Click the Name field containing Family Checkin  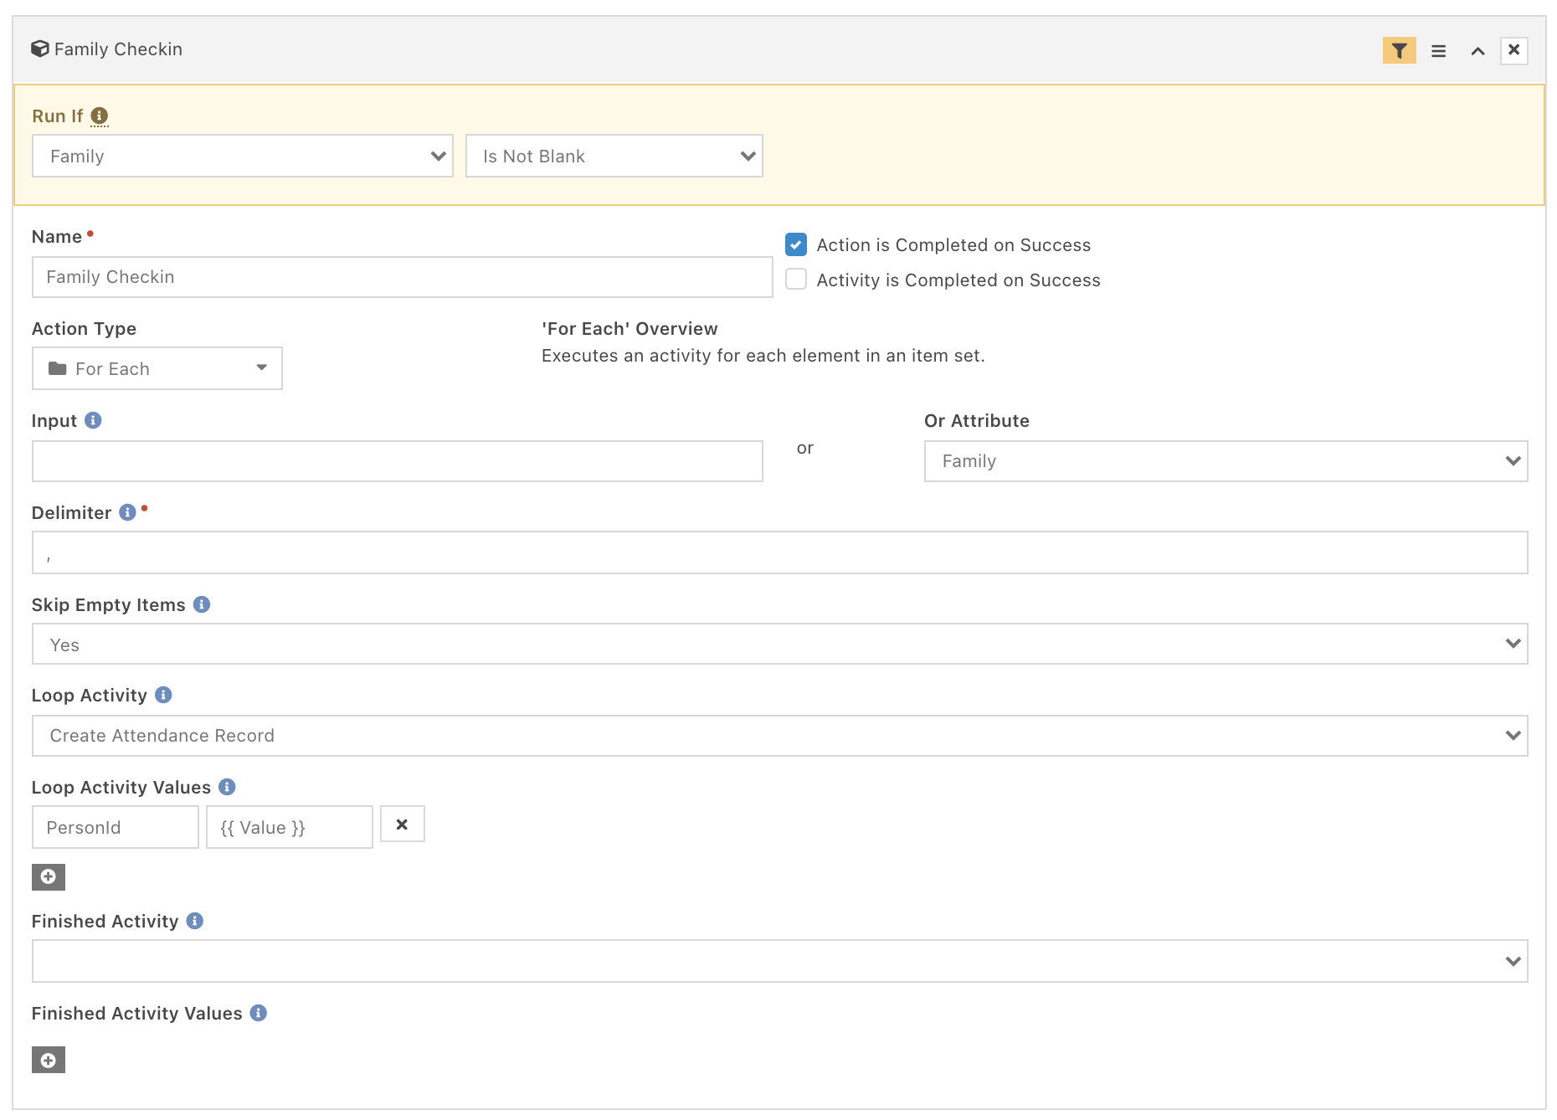(x=402, y=277)
